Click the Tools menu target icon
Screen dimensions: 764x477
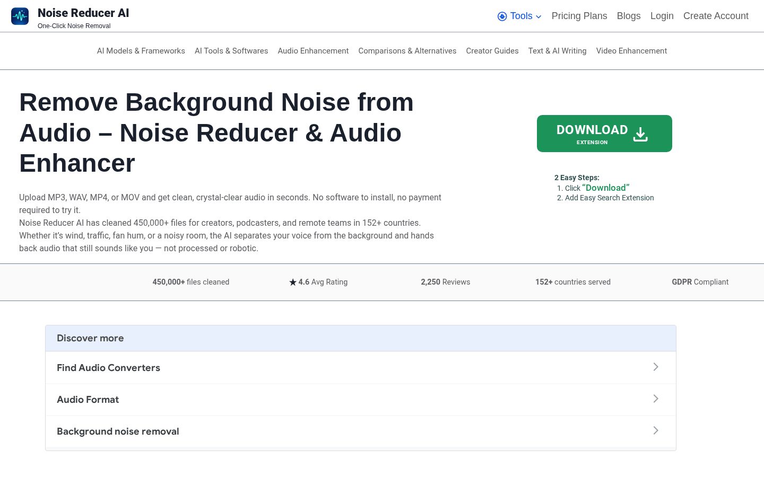click(x=502, y=16)
